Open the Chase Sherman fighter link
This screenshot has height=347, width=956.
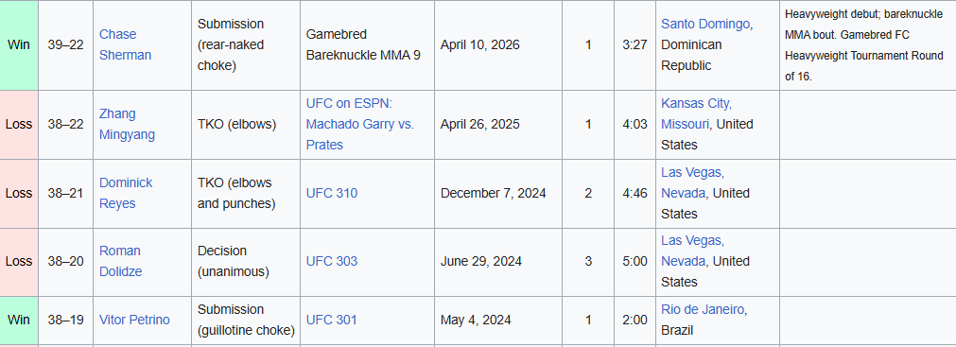pos(125,44)
